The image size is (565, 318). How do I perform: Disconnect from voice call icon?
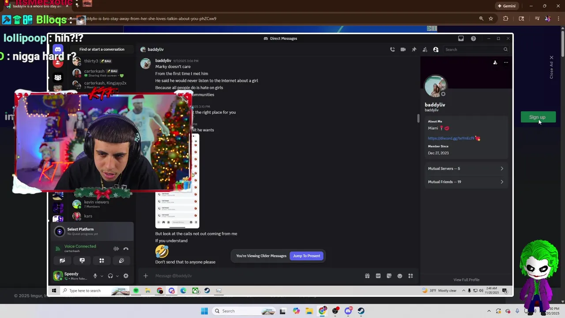point(126,249)
